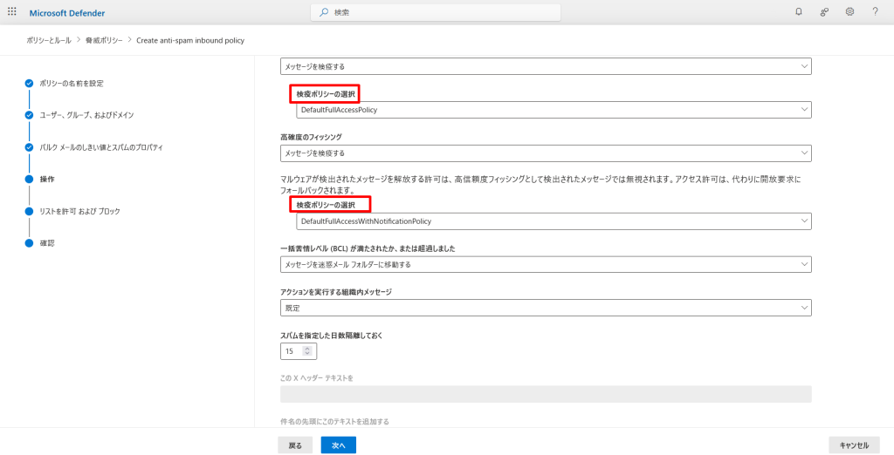Open the settings gear icon

849,12
